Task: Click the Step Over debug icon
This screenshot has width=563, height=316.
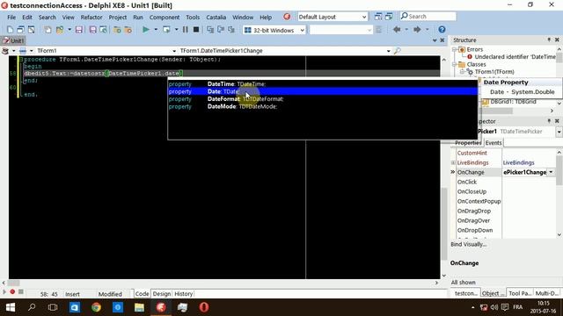Action: [221, 30]
